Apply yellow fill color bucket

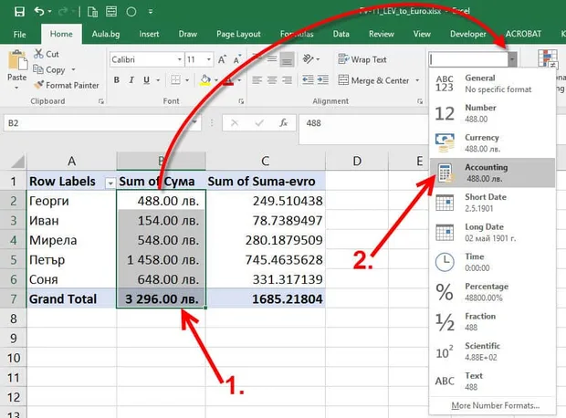[205, 80]
